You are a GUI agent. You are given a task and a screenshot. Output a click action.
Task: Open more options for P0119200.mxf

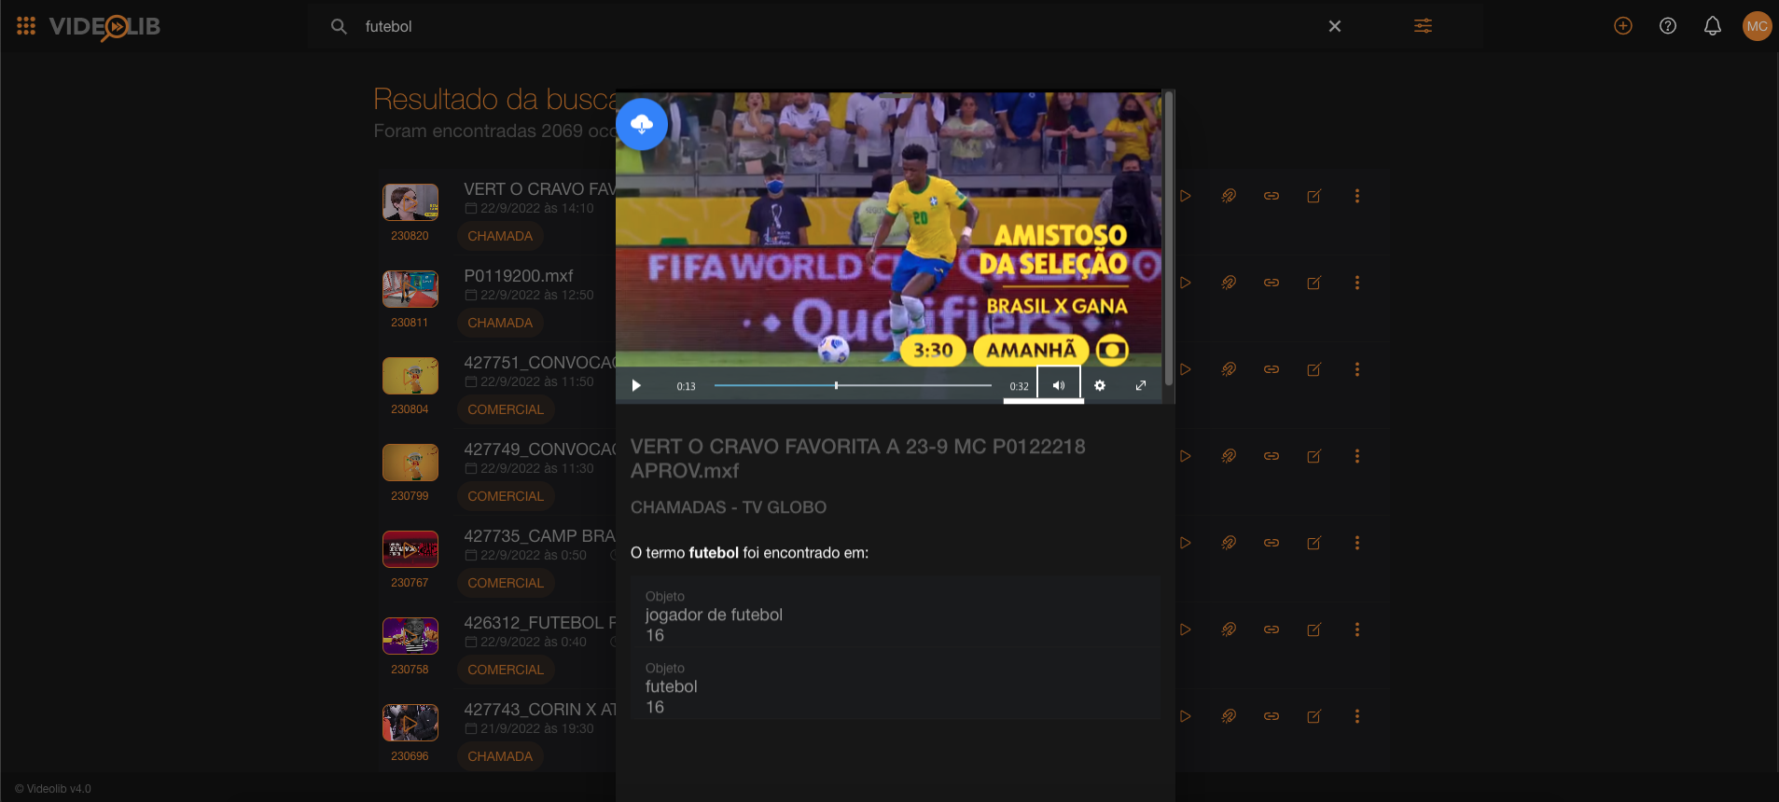1357,283
